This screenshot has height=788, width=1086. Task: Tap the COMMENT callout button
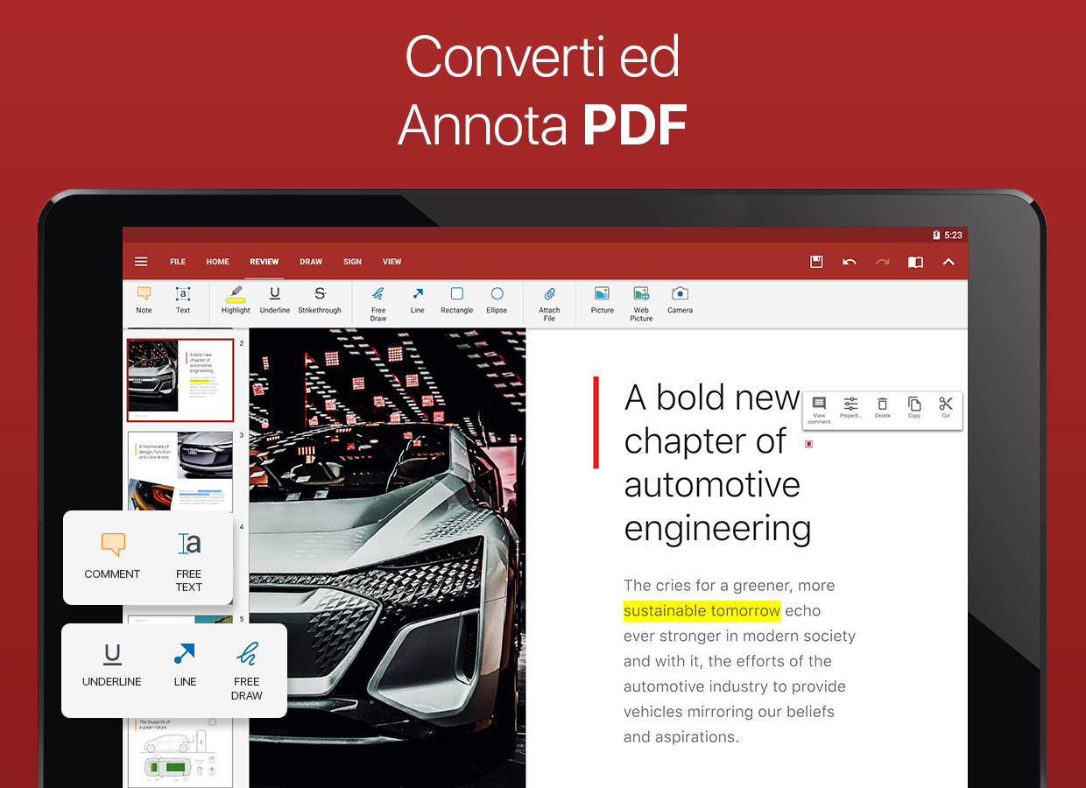(x=112, y=556)
